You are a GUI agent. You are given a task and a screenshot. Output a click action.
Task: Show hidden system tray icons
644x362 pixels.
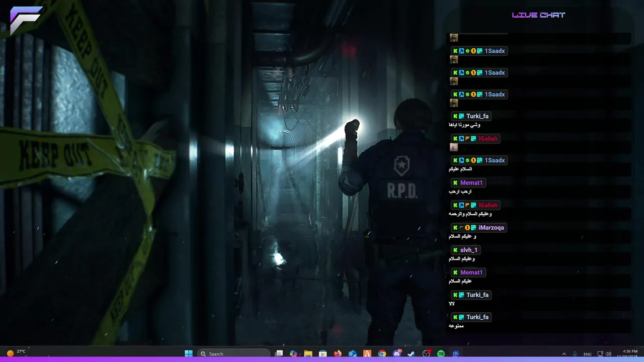(564, 354)
